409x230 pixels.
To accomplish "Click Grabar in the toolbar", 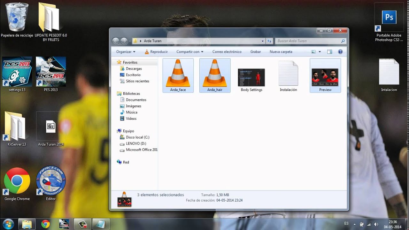I will pyautogui.click(x=256, y=52).
